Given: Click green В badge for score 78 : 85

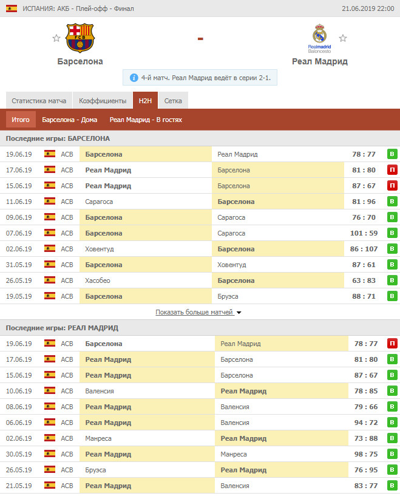Looking at the screenshot, I should [392, 391].
